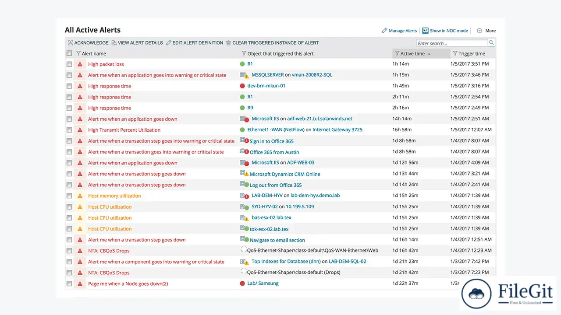Click icon beside Log out from Office 365
The width and height of the screenshot is (561, 315).
[245, 185]
